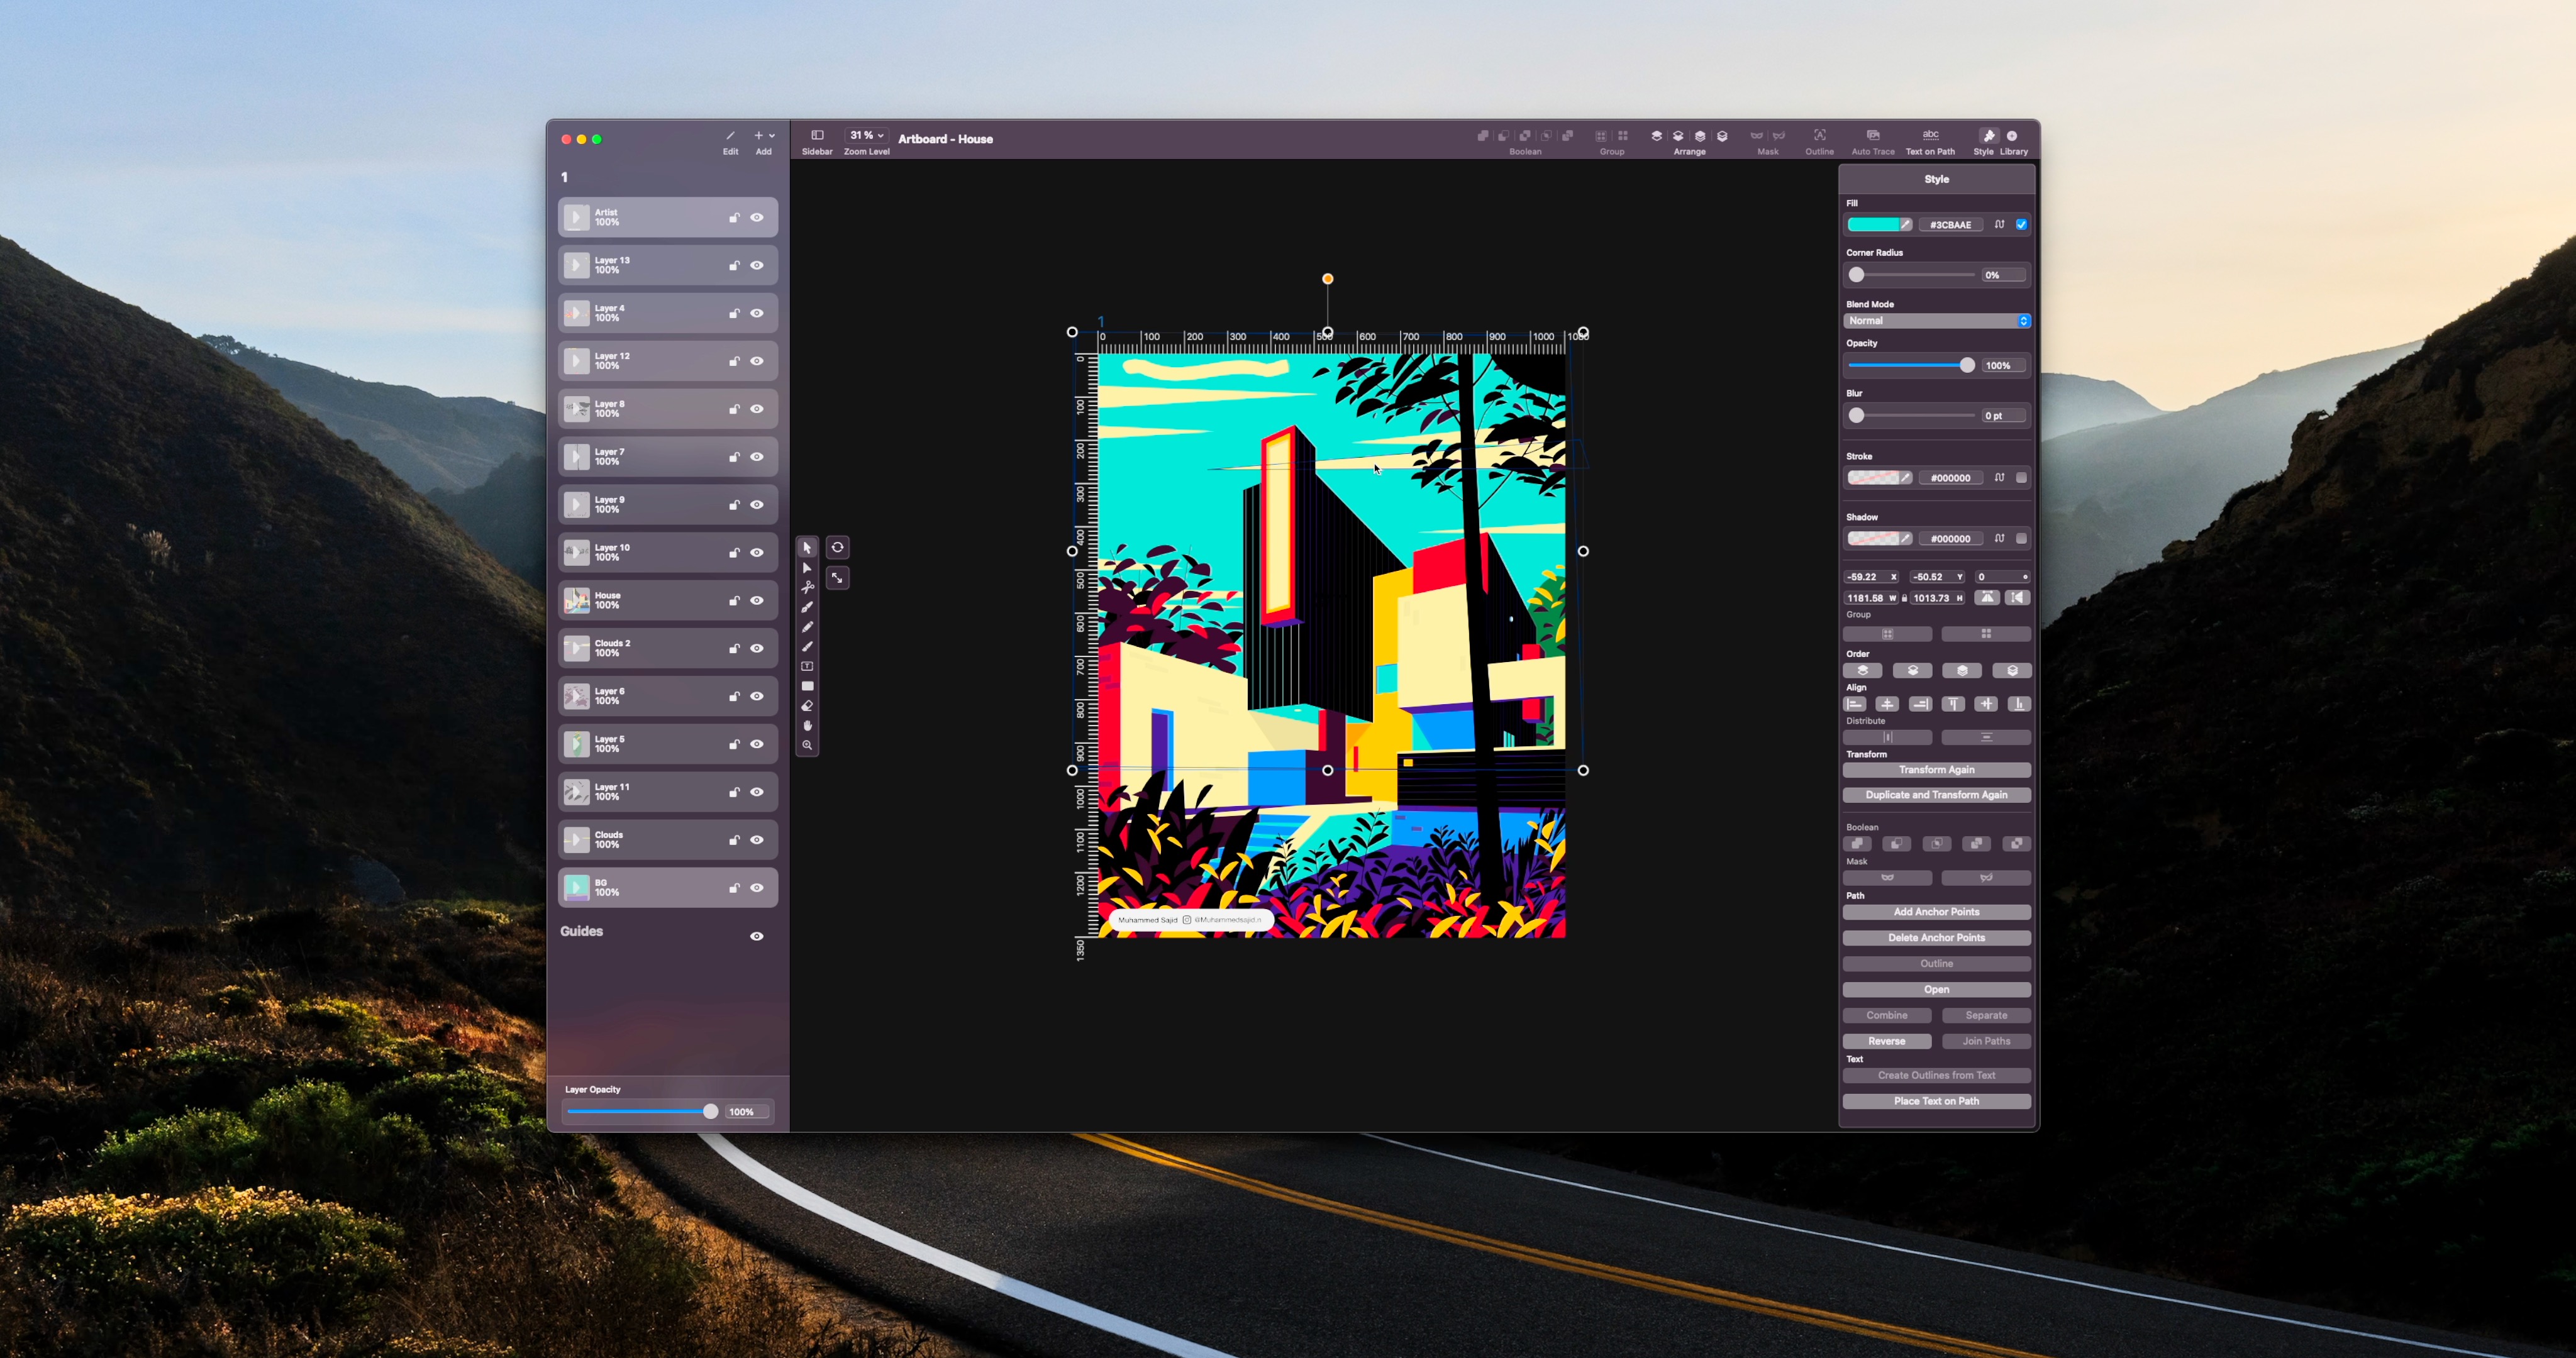The image size is (2576, 1358).
Task: Expand the Layer 13 layer
Action: point(576,265)
